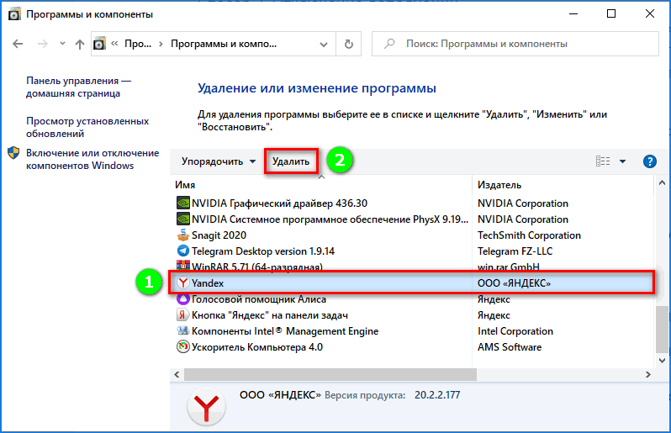The width and height of the screenshot is (671, 433).
Task: Click the Telegram Desktop icon
Action: pyautogui.click(x=183, y=251)
